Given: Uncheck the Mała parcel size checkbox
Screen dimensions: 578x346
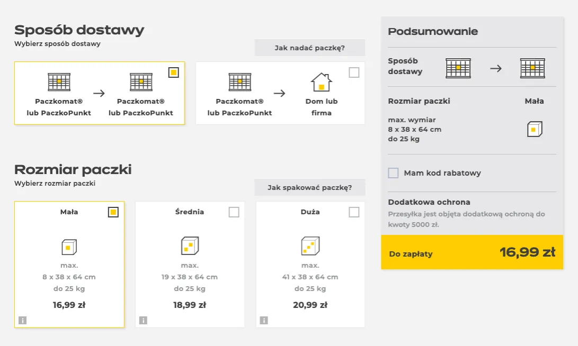Looking at the screenshot, I should point(113,212).
